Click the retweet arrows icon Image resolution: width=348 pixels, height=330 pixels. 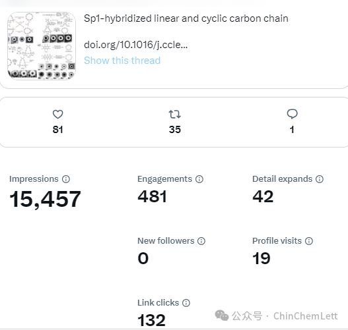pos(175,114)
